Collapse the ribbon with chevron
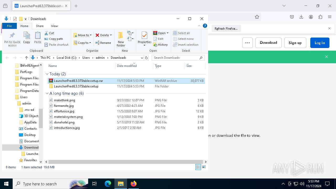Image resolution: width=336 pixels, height=189 pixels. [x=199, y=26]
